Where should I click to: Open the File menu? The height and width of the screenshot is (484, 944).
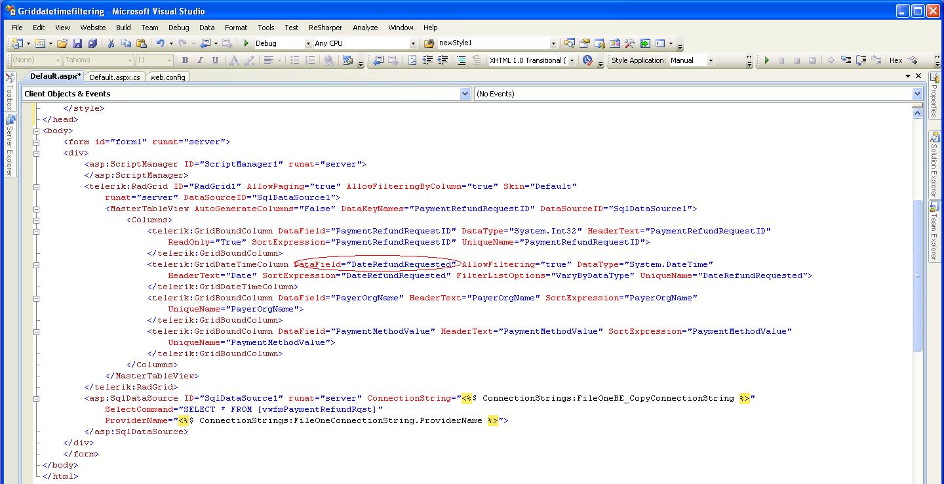tap(17, 28)
